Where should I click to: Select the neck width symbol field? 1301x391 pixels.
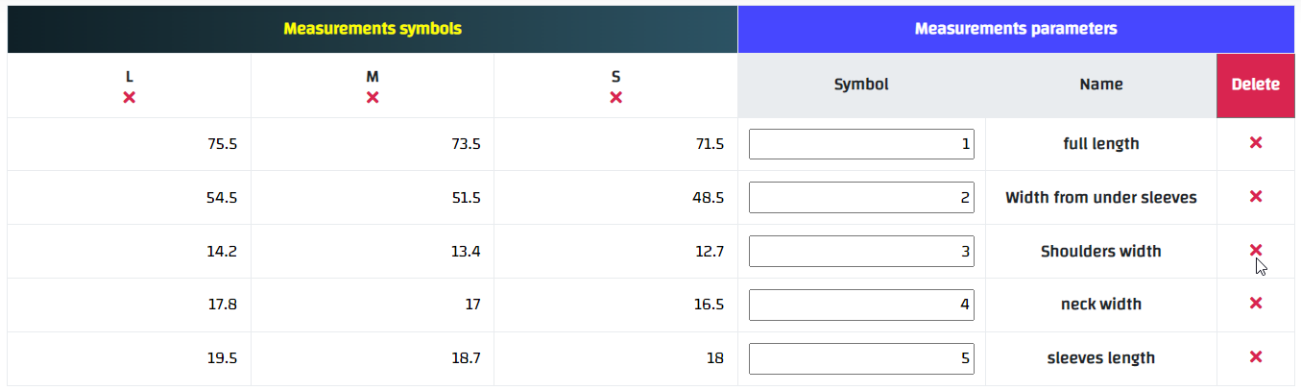coord(861,305)
